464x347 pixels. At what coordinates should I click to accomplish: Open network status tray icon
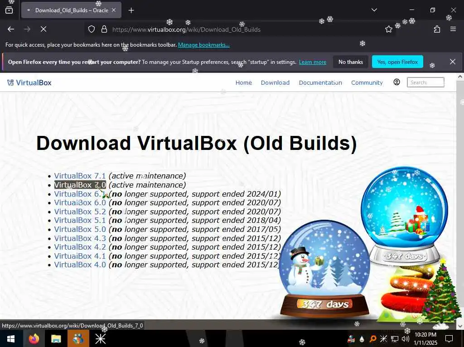pyautogui.click(x=395, y=339)
